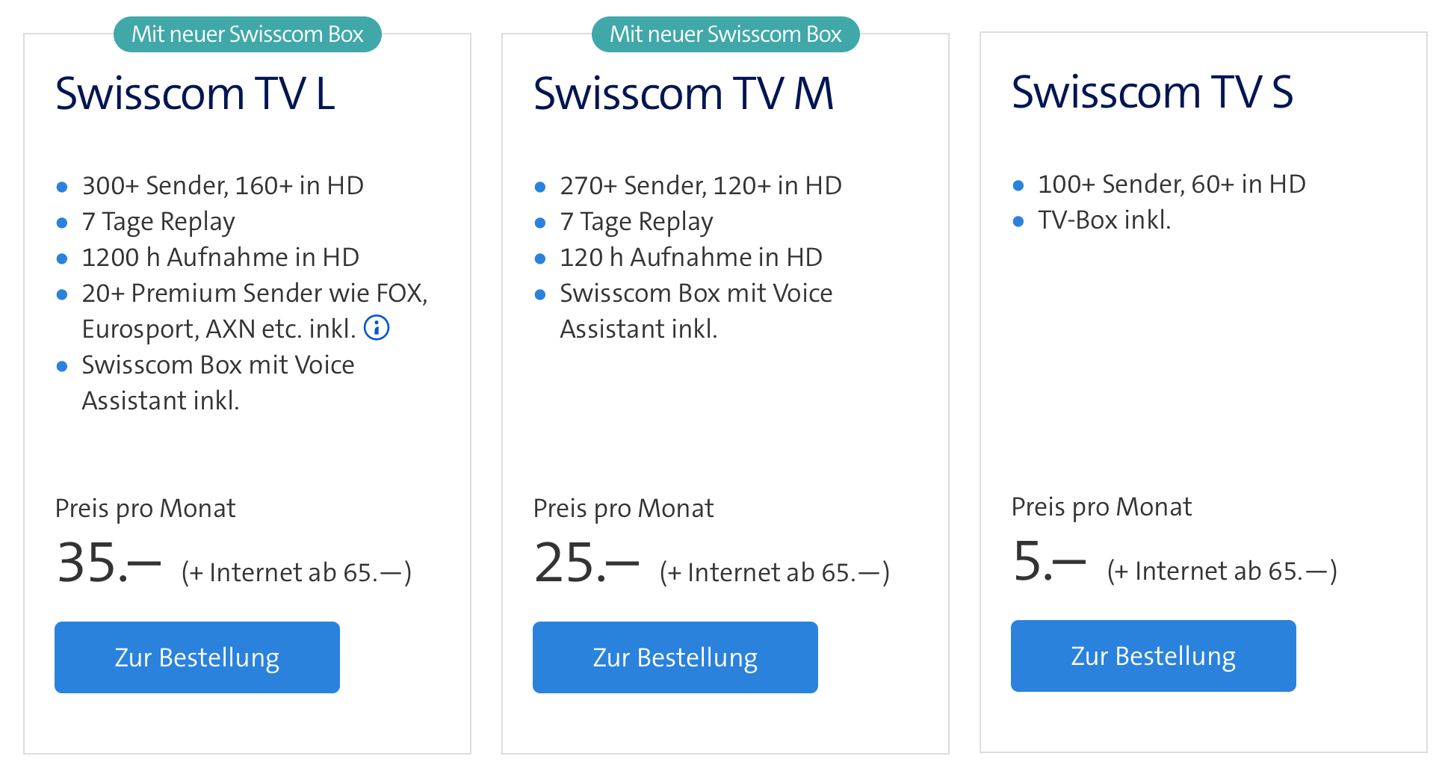
Task: Click the Swisscom Box badge on TV M
Action: (x=725, y=34)
